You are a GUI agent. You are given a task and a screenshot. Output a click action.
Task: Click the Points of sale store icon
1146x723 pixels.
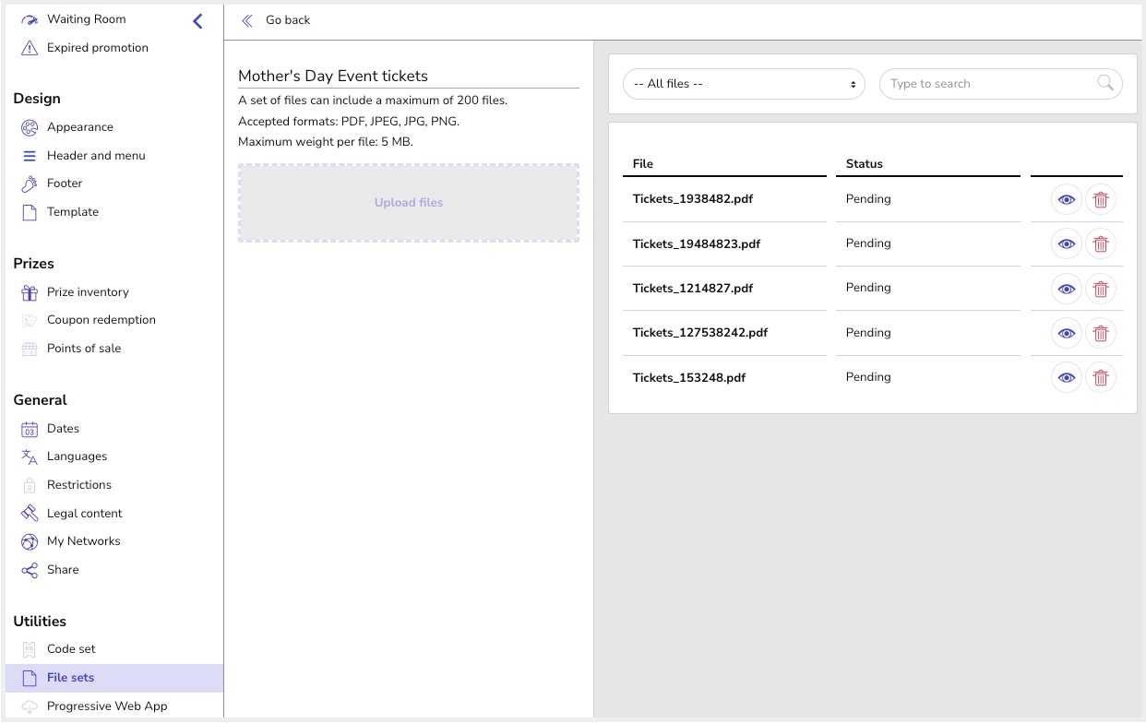[x=30, y=349]
